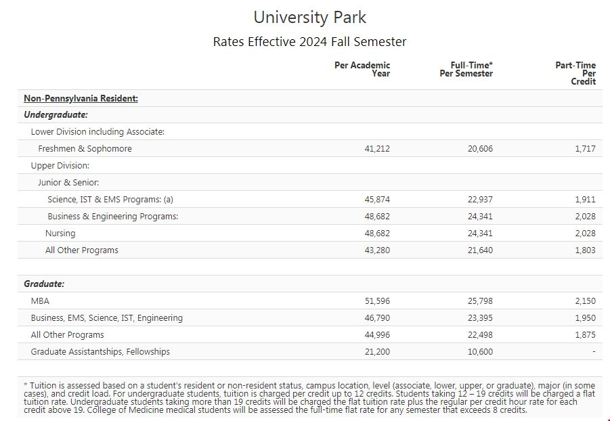Click the 1,875 part-time per credit rate

[x=584, y=335]
